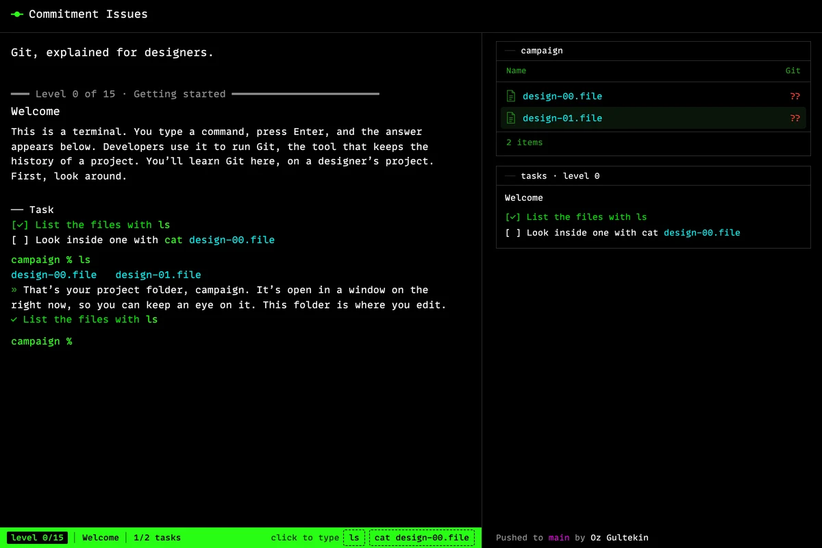The image size is (822, 548).
Task: Click the Git column header
Action: [x=793, y=71]
